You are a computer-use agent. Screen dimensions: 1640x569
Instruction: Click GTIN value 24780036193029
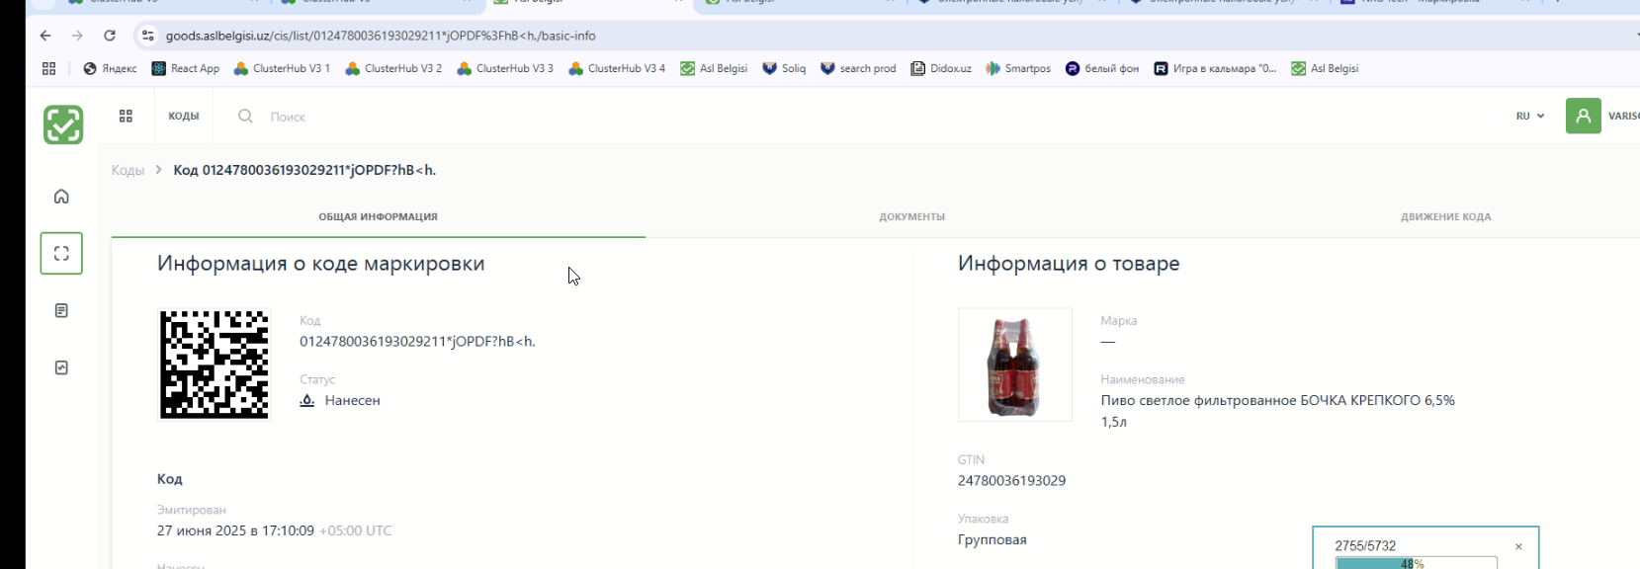1011,480
